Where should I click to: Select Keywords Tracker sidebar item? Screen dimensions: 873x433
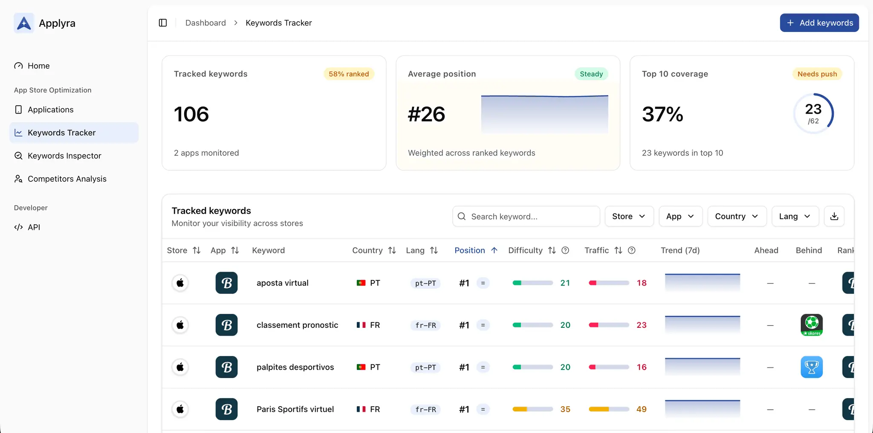(74, 133)
